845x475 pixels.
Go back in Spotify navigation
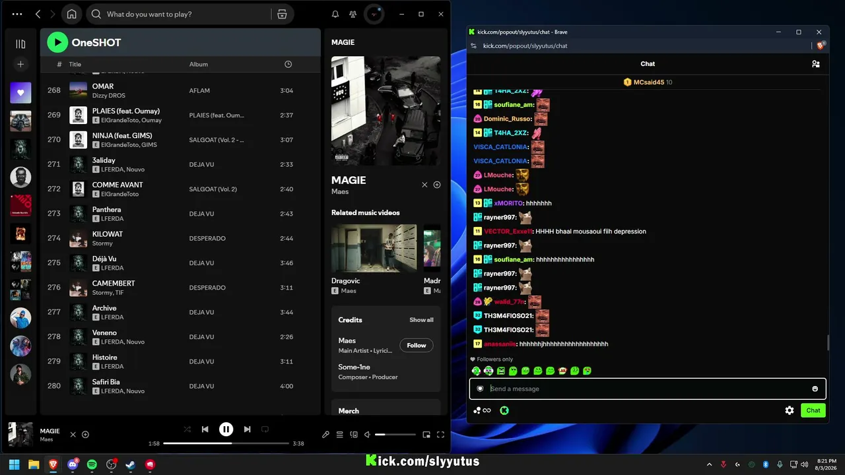(x=38, y=14)
